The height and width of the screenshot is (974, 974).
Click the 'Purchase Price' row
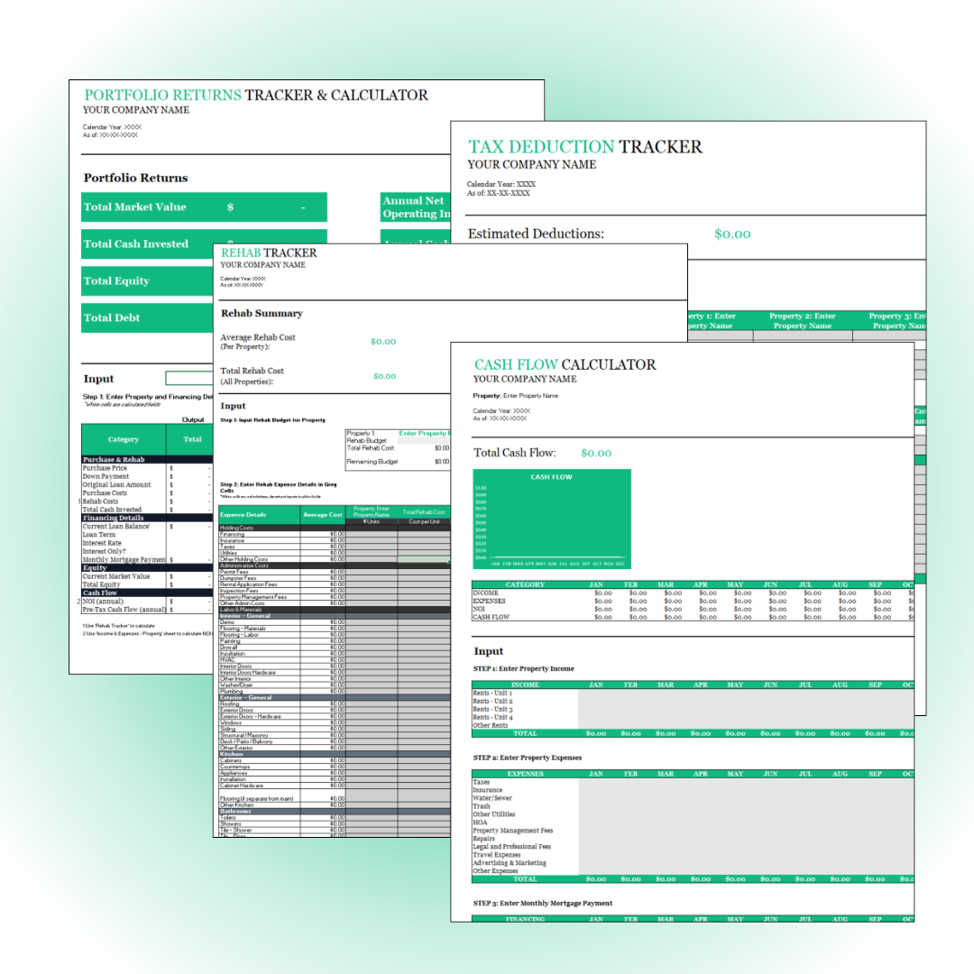tap(147, 468)
